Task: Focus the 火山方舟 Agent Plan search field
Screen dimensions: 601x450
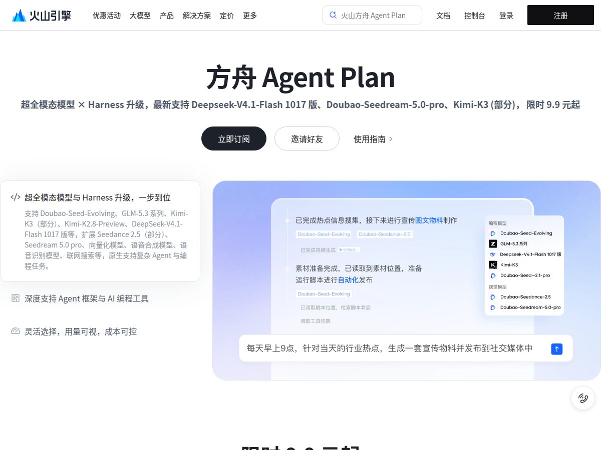Action: pos(372,15)
